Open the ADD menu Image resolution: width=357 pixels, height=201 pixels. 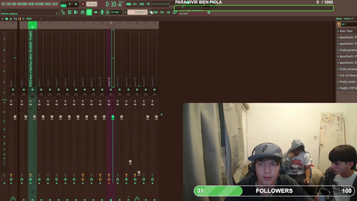(x=14, y=4)
